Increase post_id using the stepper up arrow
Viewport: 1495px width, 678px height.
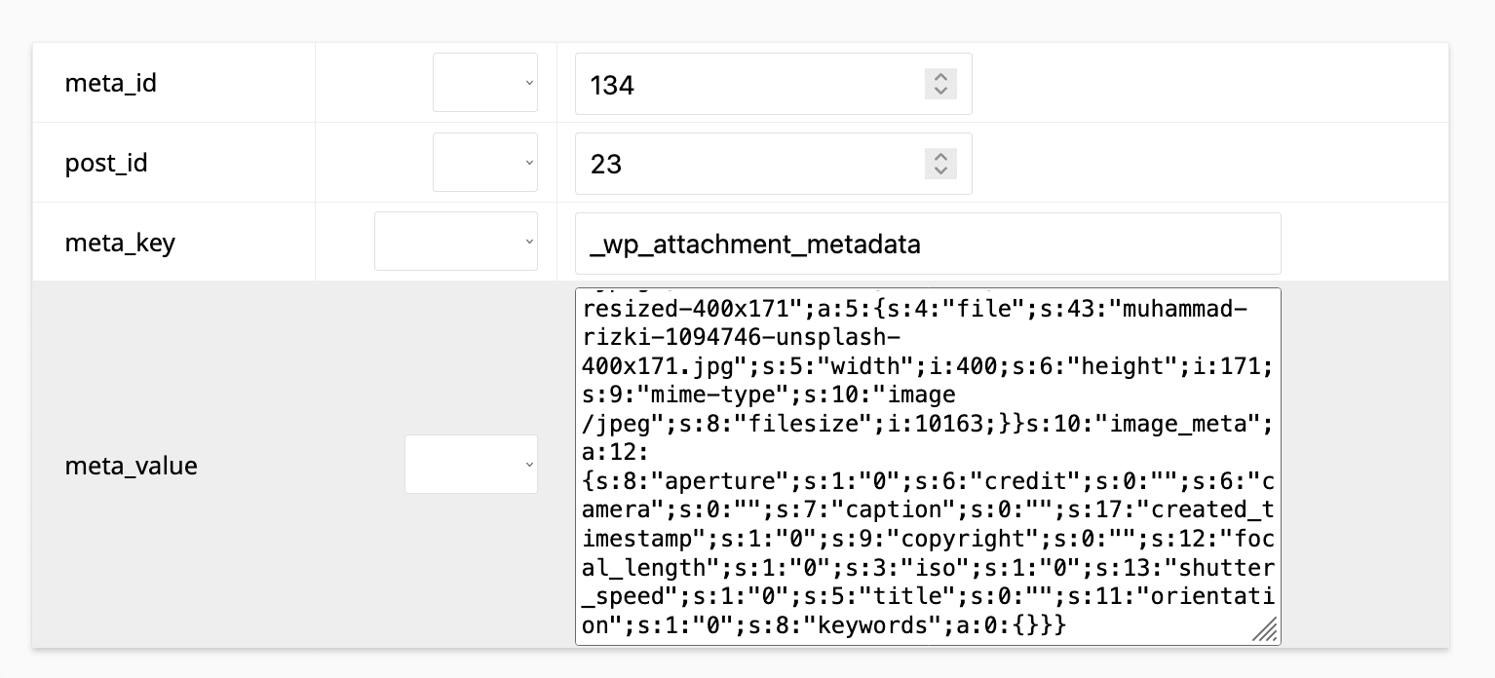coord(940,156)
